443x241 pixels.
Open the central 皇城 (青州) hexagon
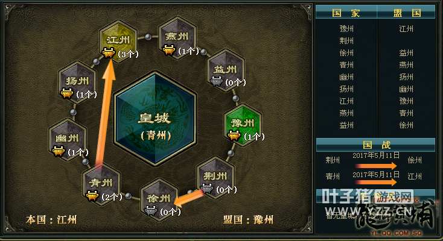(155, 119)
